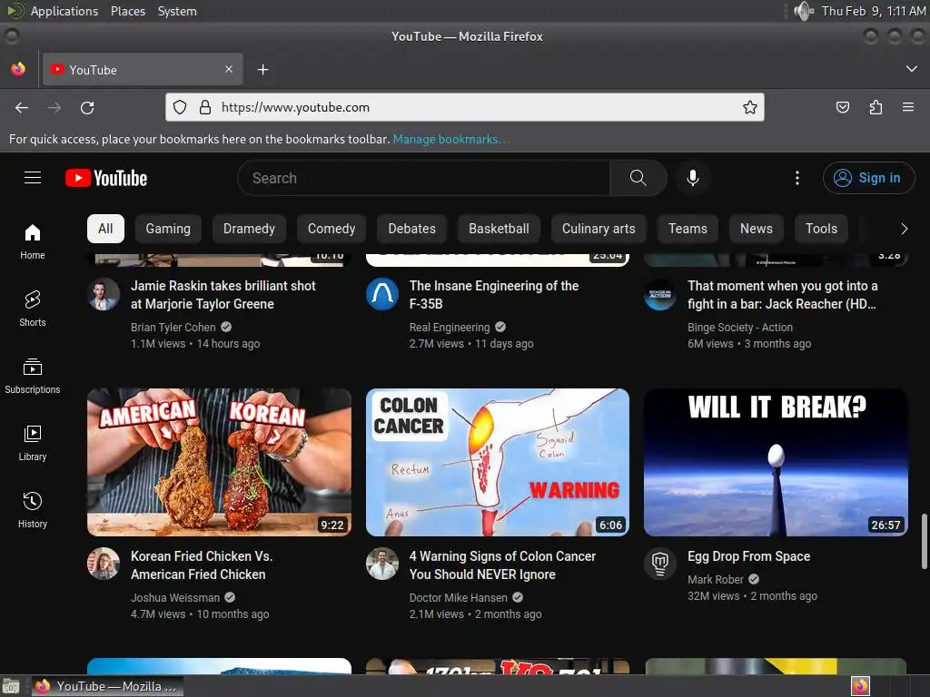Select the News filter chip
930x697 pixels.
(757, 229)
